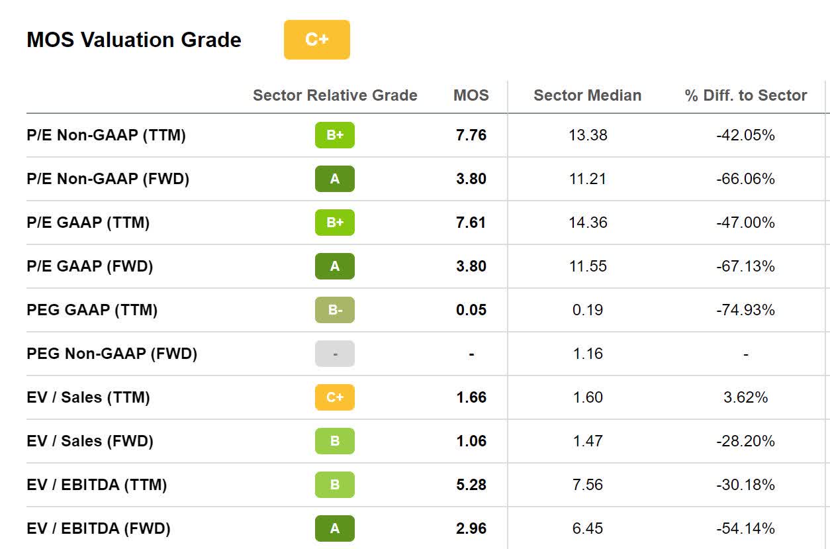This screenshot has width=830, height=549.
Task: Open the P/E Non-GAAP (TTM) row label
Action: pos(106,135)
